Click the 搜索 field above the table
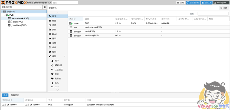Viewport: 230px width, 110px height. pyautogui.click(x=213, y=14)
